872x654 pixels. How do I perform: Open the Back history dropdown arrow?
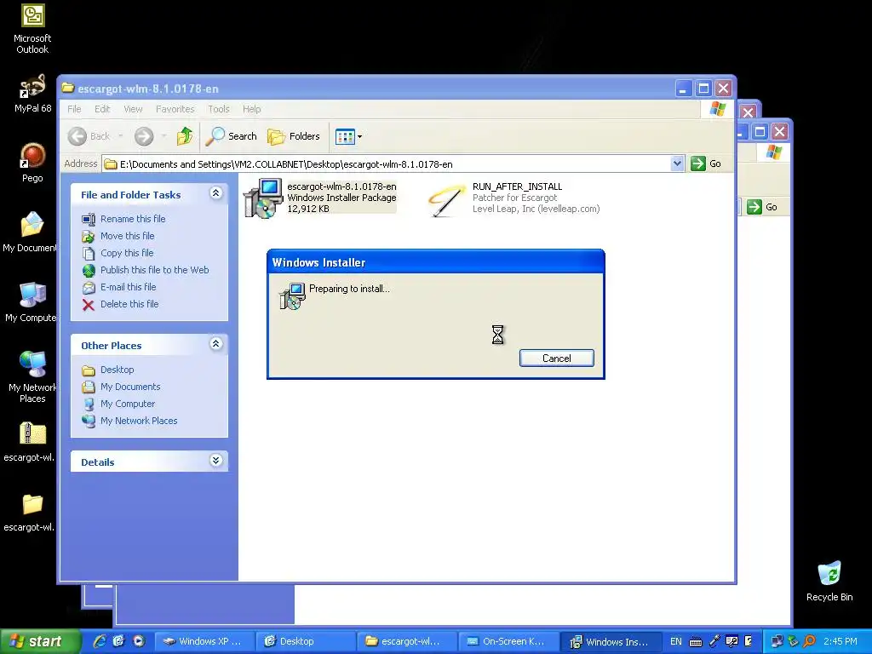[121, 136]
